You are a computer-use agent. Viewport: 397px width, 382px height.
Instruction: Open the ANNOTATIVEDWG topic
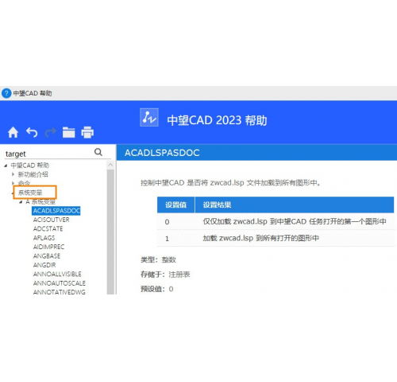pyautogui.click(x=60, y=292)
